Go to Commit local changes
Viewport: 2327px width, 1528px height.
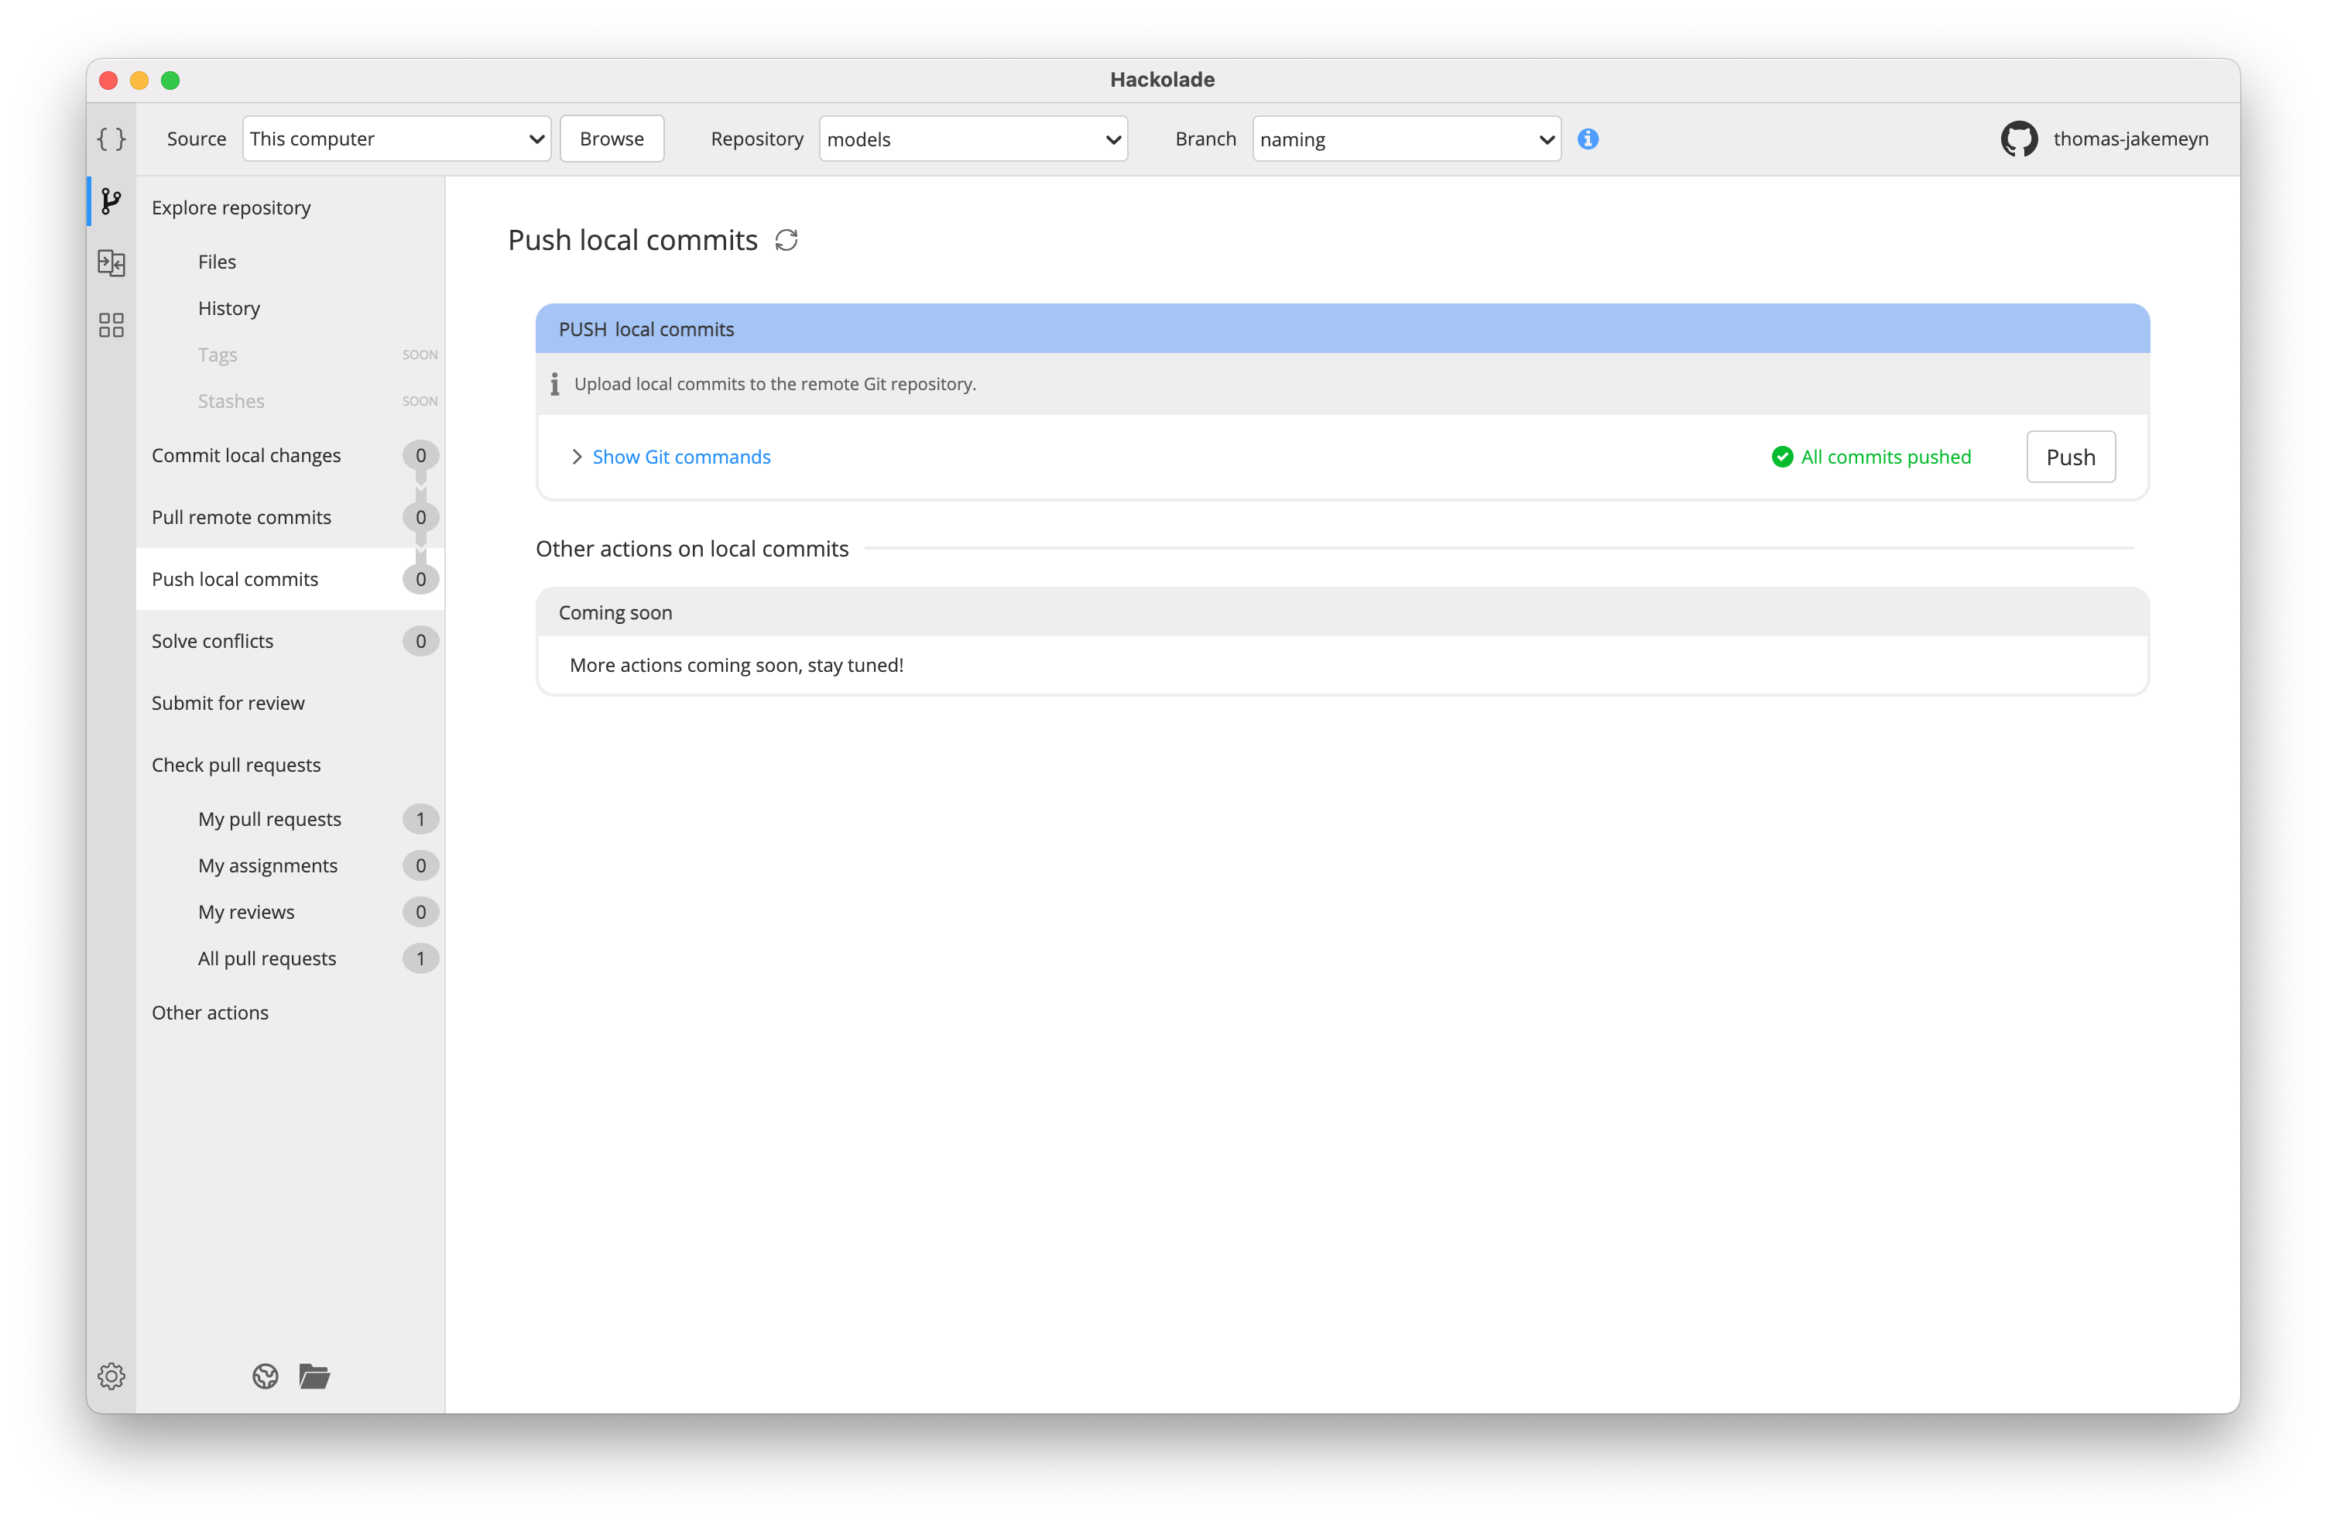coord(246,456)
